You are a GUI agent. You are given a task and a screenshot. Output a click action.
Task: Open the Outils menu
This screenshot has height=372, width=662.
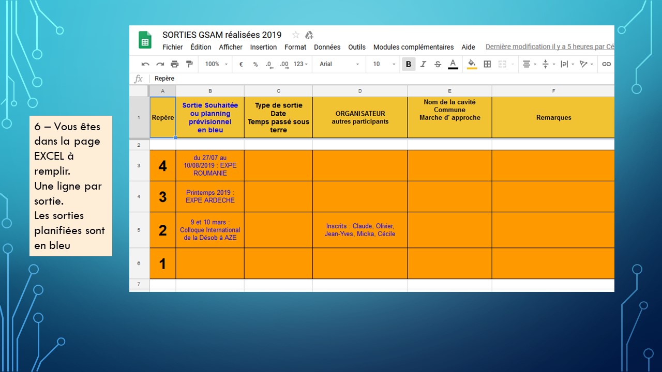pyautogui.click(x=357, y=47)
